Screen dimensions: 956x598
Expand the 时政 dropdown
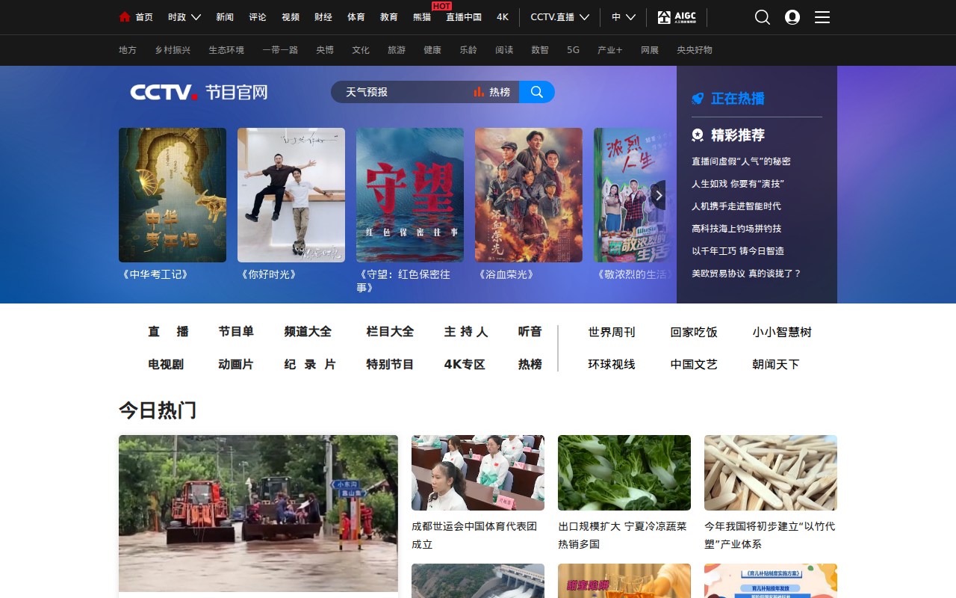coord(184,17)
